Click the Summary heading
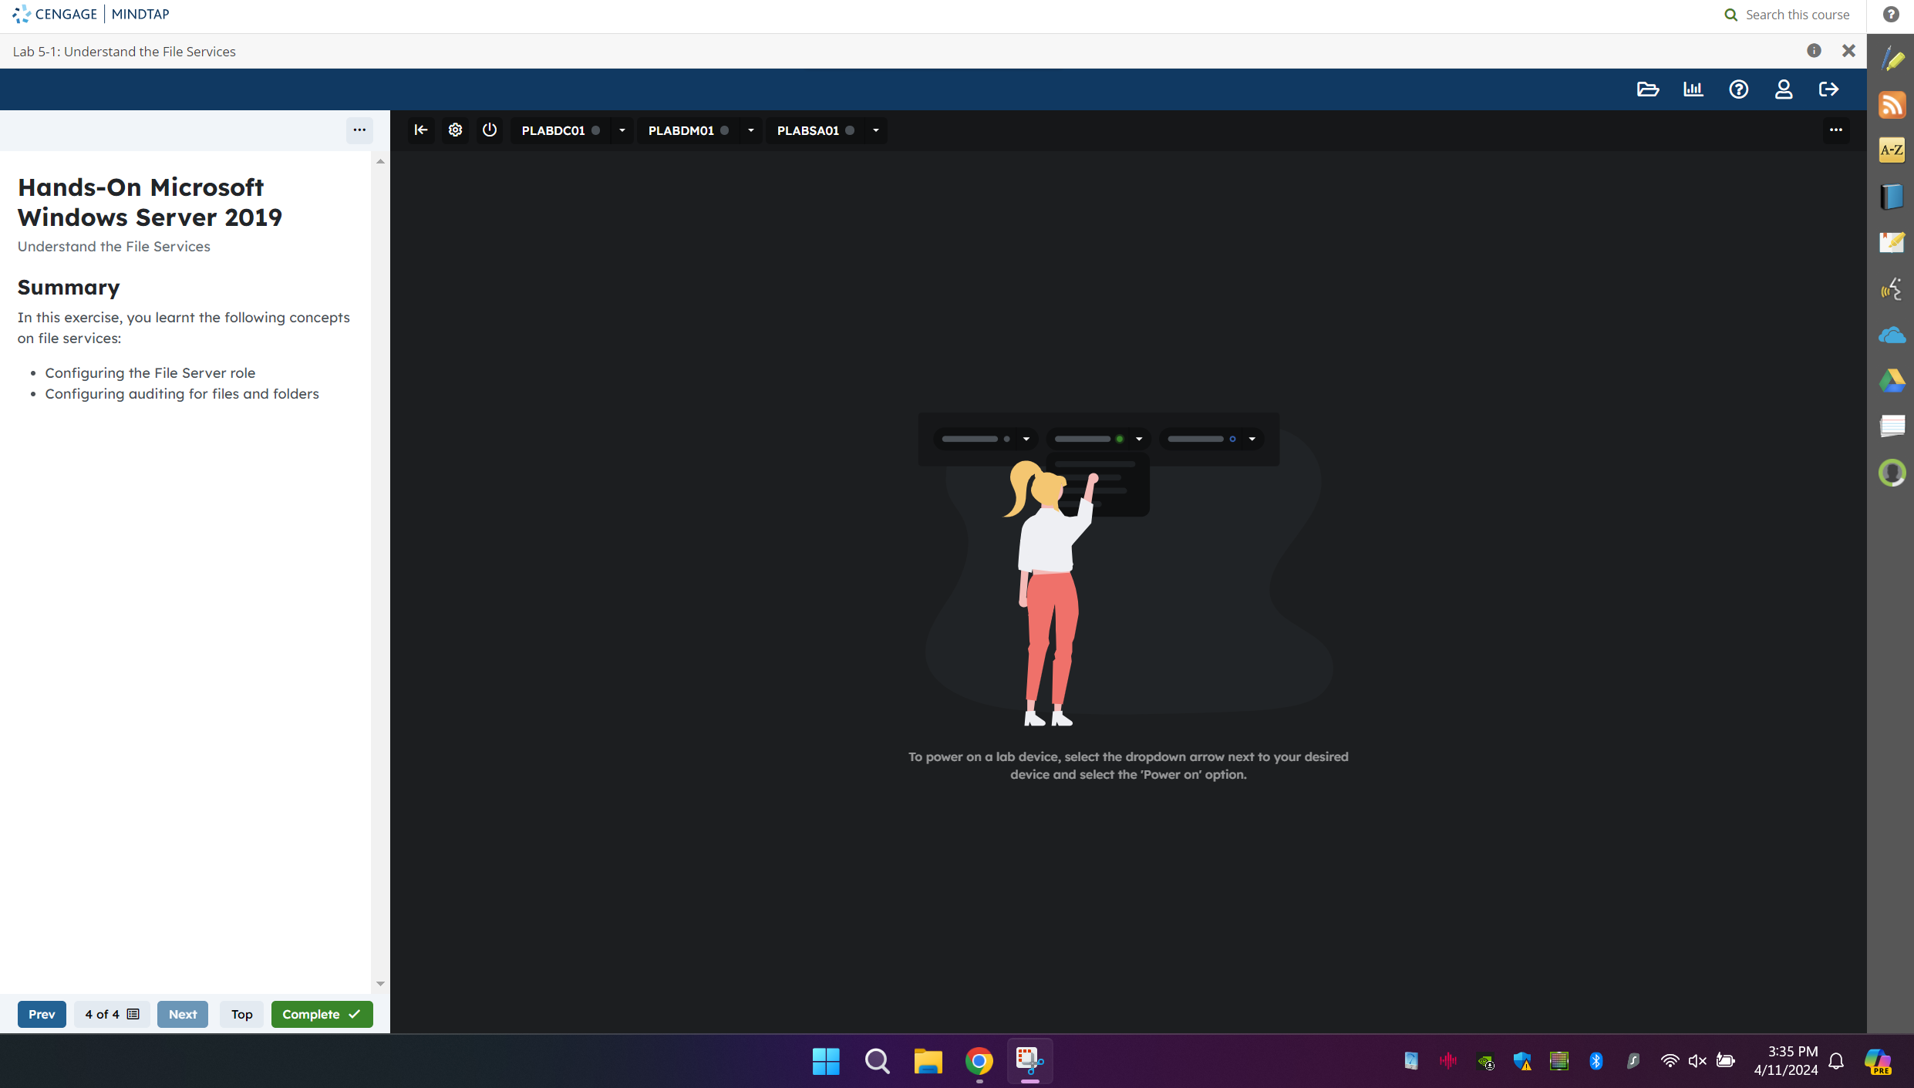Screen dimensions: 1914x1088 (69, 288)
